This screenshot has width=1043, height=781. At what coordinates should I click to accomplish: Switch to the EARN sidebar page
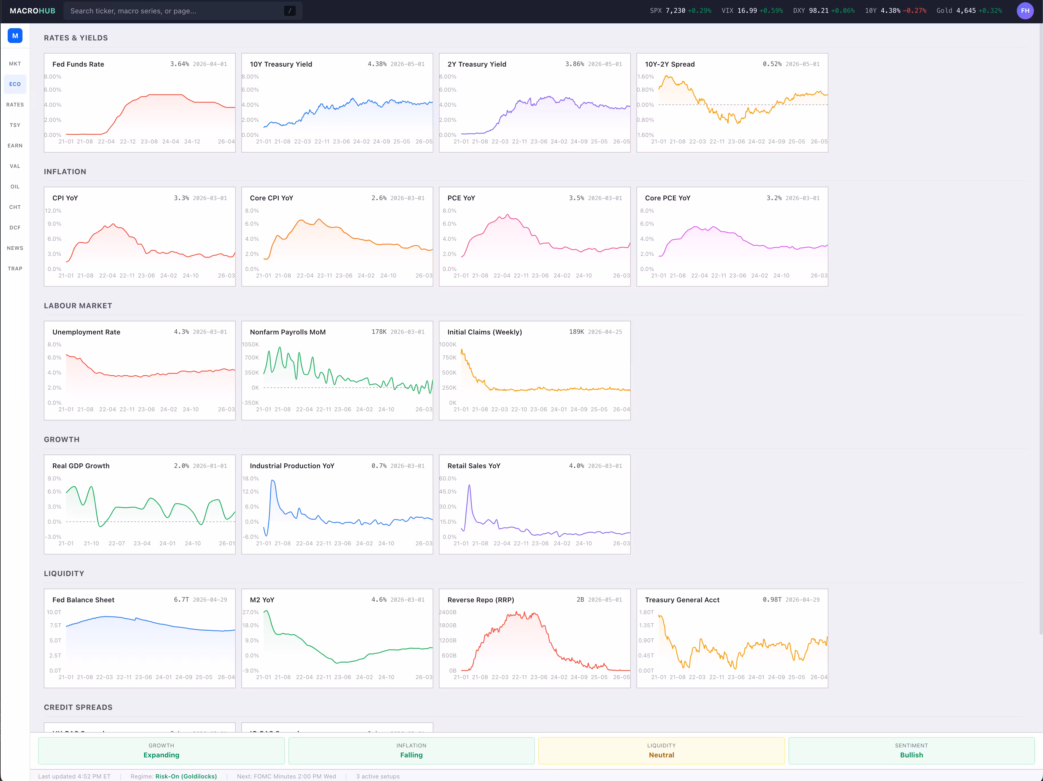tap(15, 146)
